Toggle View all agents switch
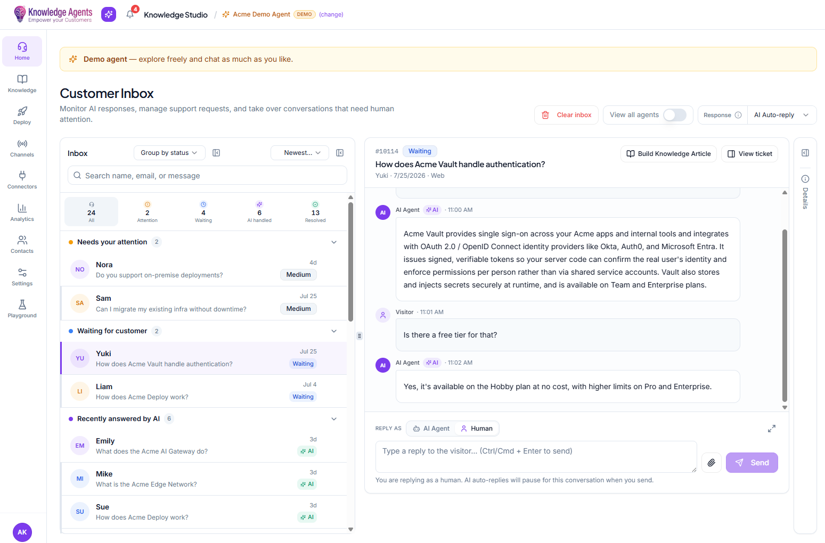This screenshot has height=543, width=825. pos(675,115)
